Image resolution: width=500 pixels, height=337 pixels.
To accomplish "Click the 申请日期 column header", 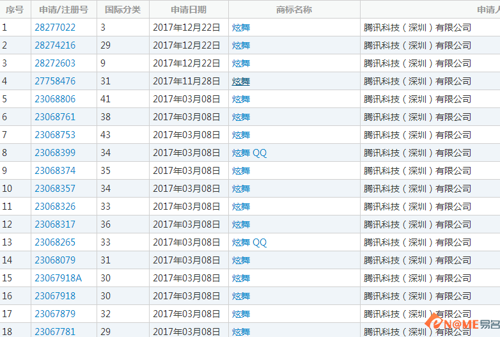I will 189,10.
